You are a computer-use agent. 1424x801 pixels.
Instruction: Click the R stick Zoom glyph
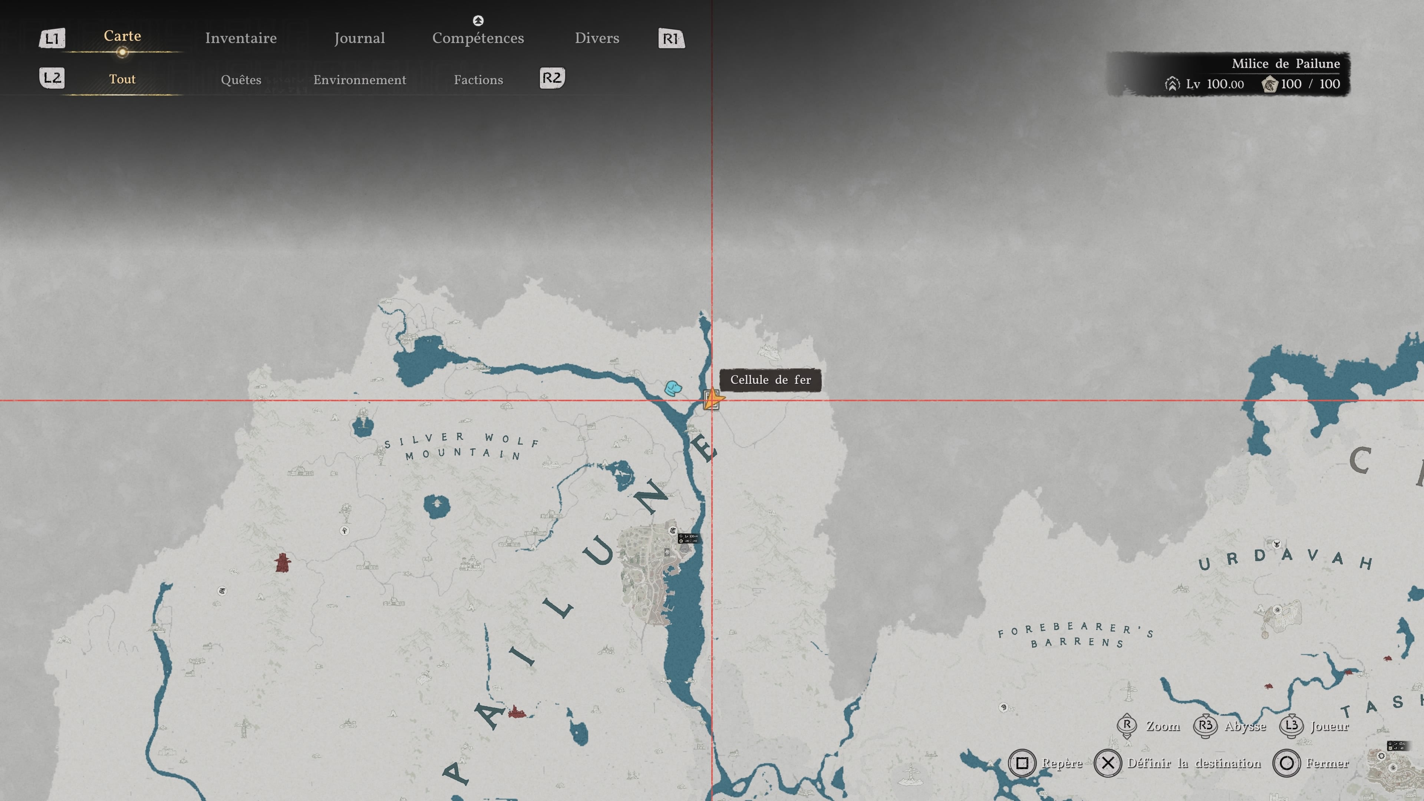click(1127, 726)
